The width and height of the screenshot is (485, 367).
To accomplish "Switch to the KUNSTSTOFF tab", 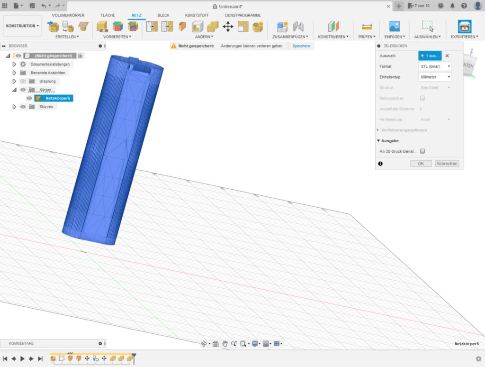I will coord(197,15).
